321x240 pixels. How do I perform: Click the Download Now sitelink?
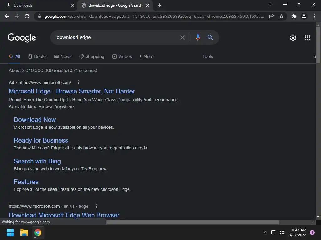[35, 120]
